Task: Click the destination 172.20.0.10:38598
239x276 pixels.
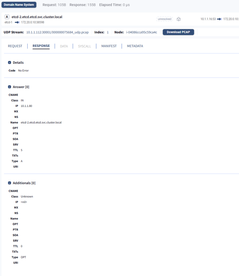Action: pos(32,22)
